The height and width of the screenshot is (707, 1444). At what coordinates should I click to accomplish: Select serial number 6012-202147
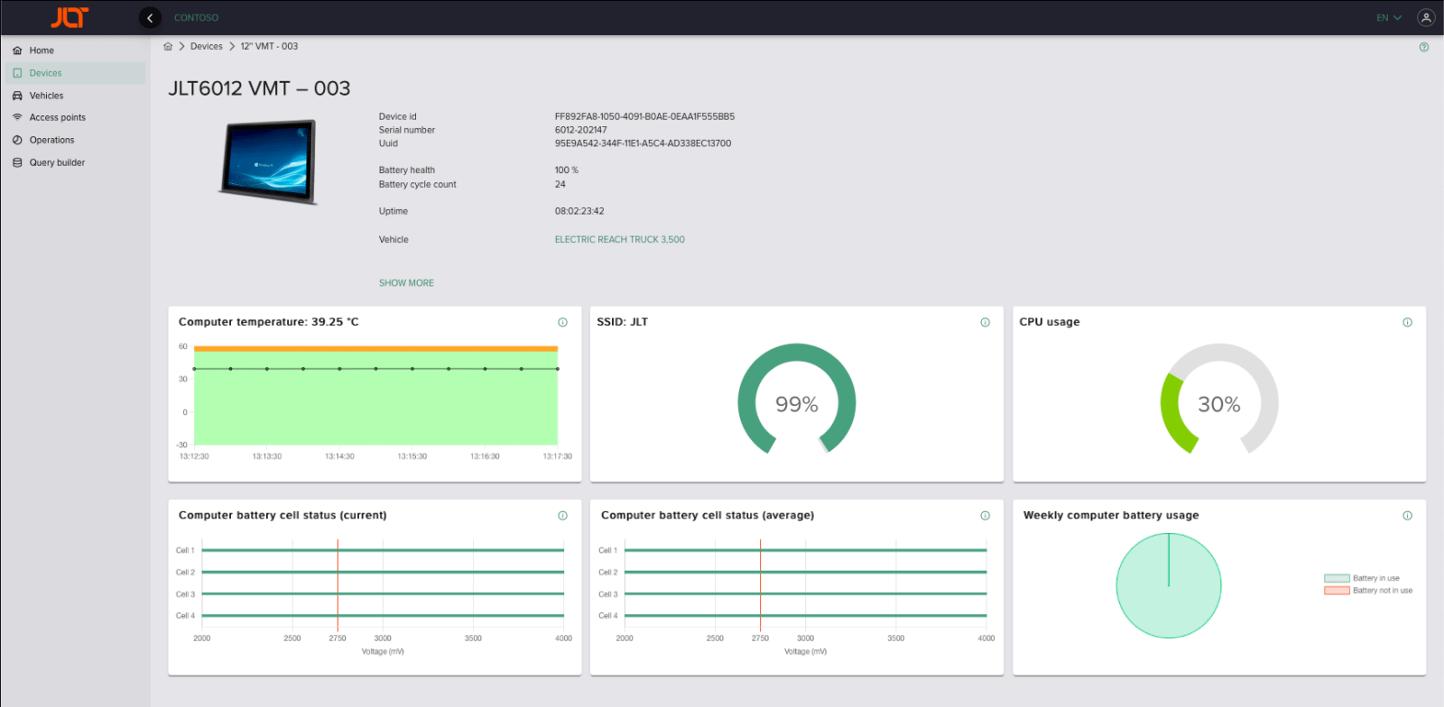point(580,130)
